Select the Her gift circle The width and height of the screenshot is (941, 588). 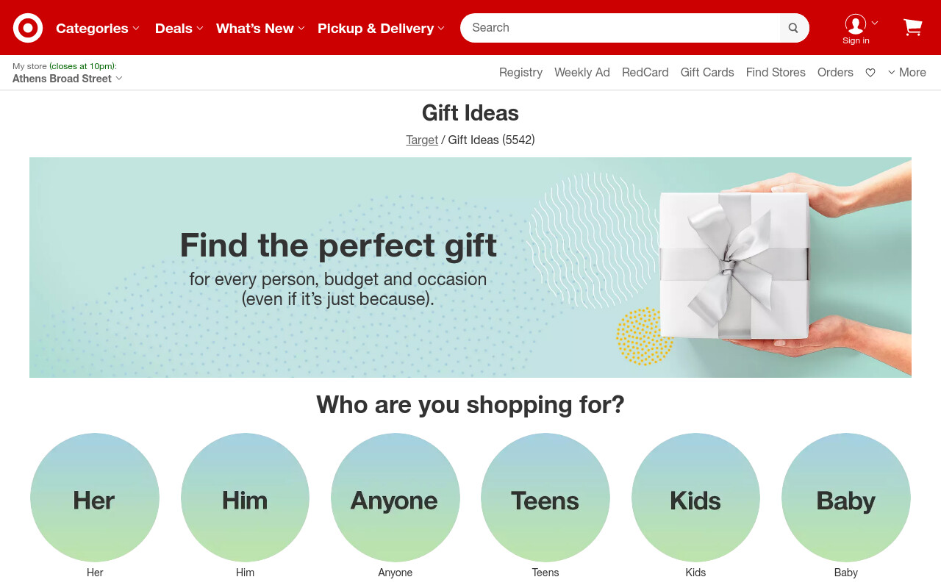pos(95,498)
